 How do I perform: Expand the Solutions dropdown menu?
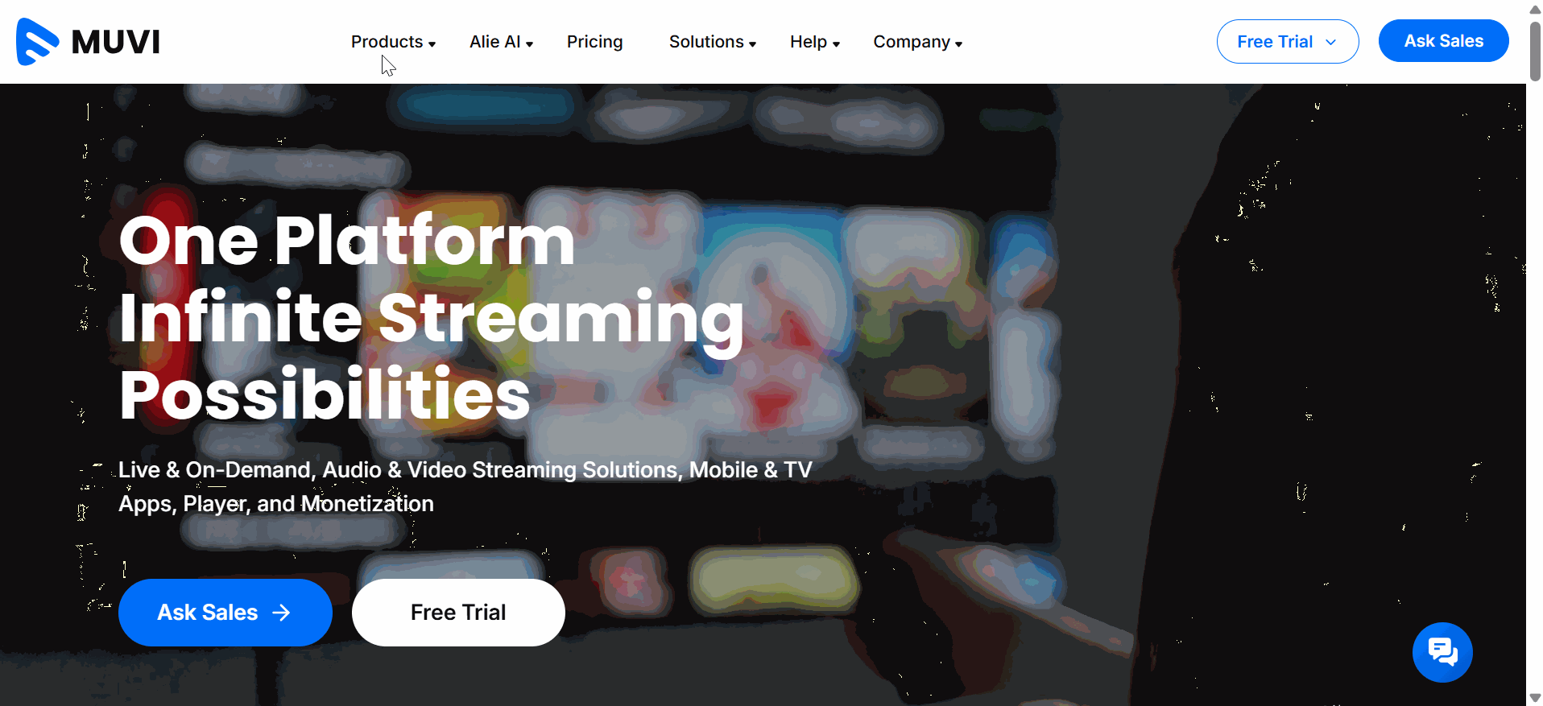(x=713, y=42)
